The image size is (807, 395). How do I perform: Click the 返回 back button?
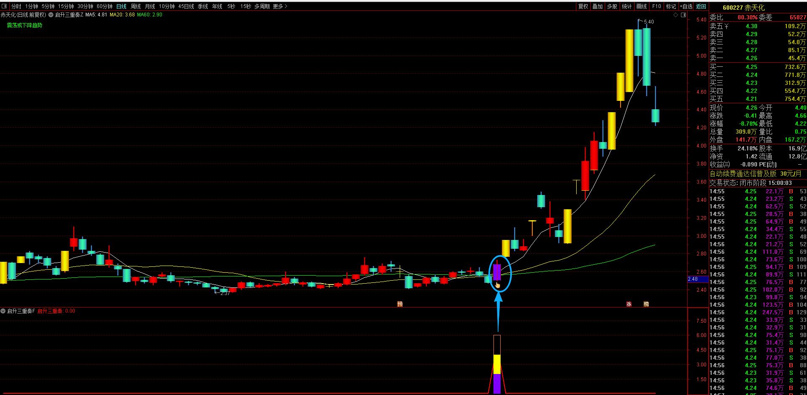pos(701,6)
